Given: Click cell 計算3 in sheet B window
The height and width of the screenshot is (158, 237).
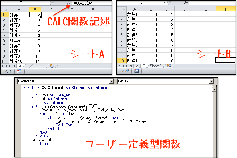Looking at the screenshot, I should pyautogui.click(x=135, y=25).
